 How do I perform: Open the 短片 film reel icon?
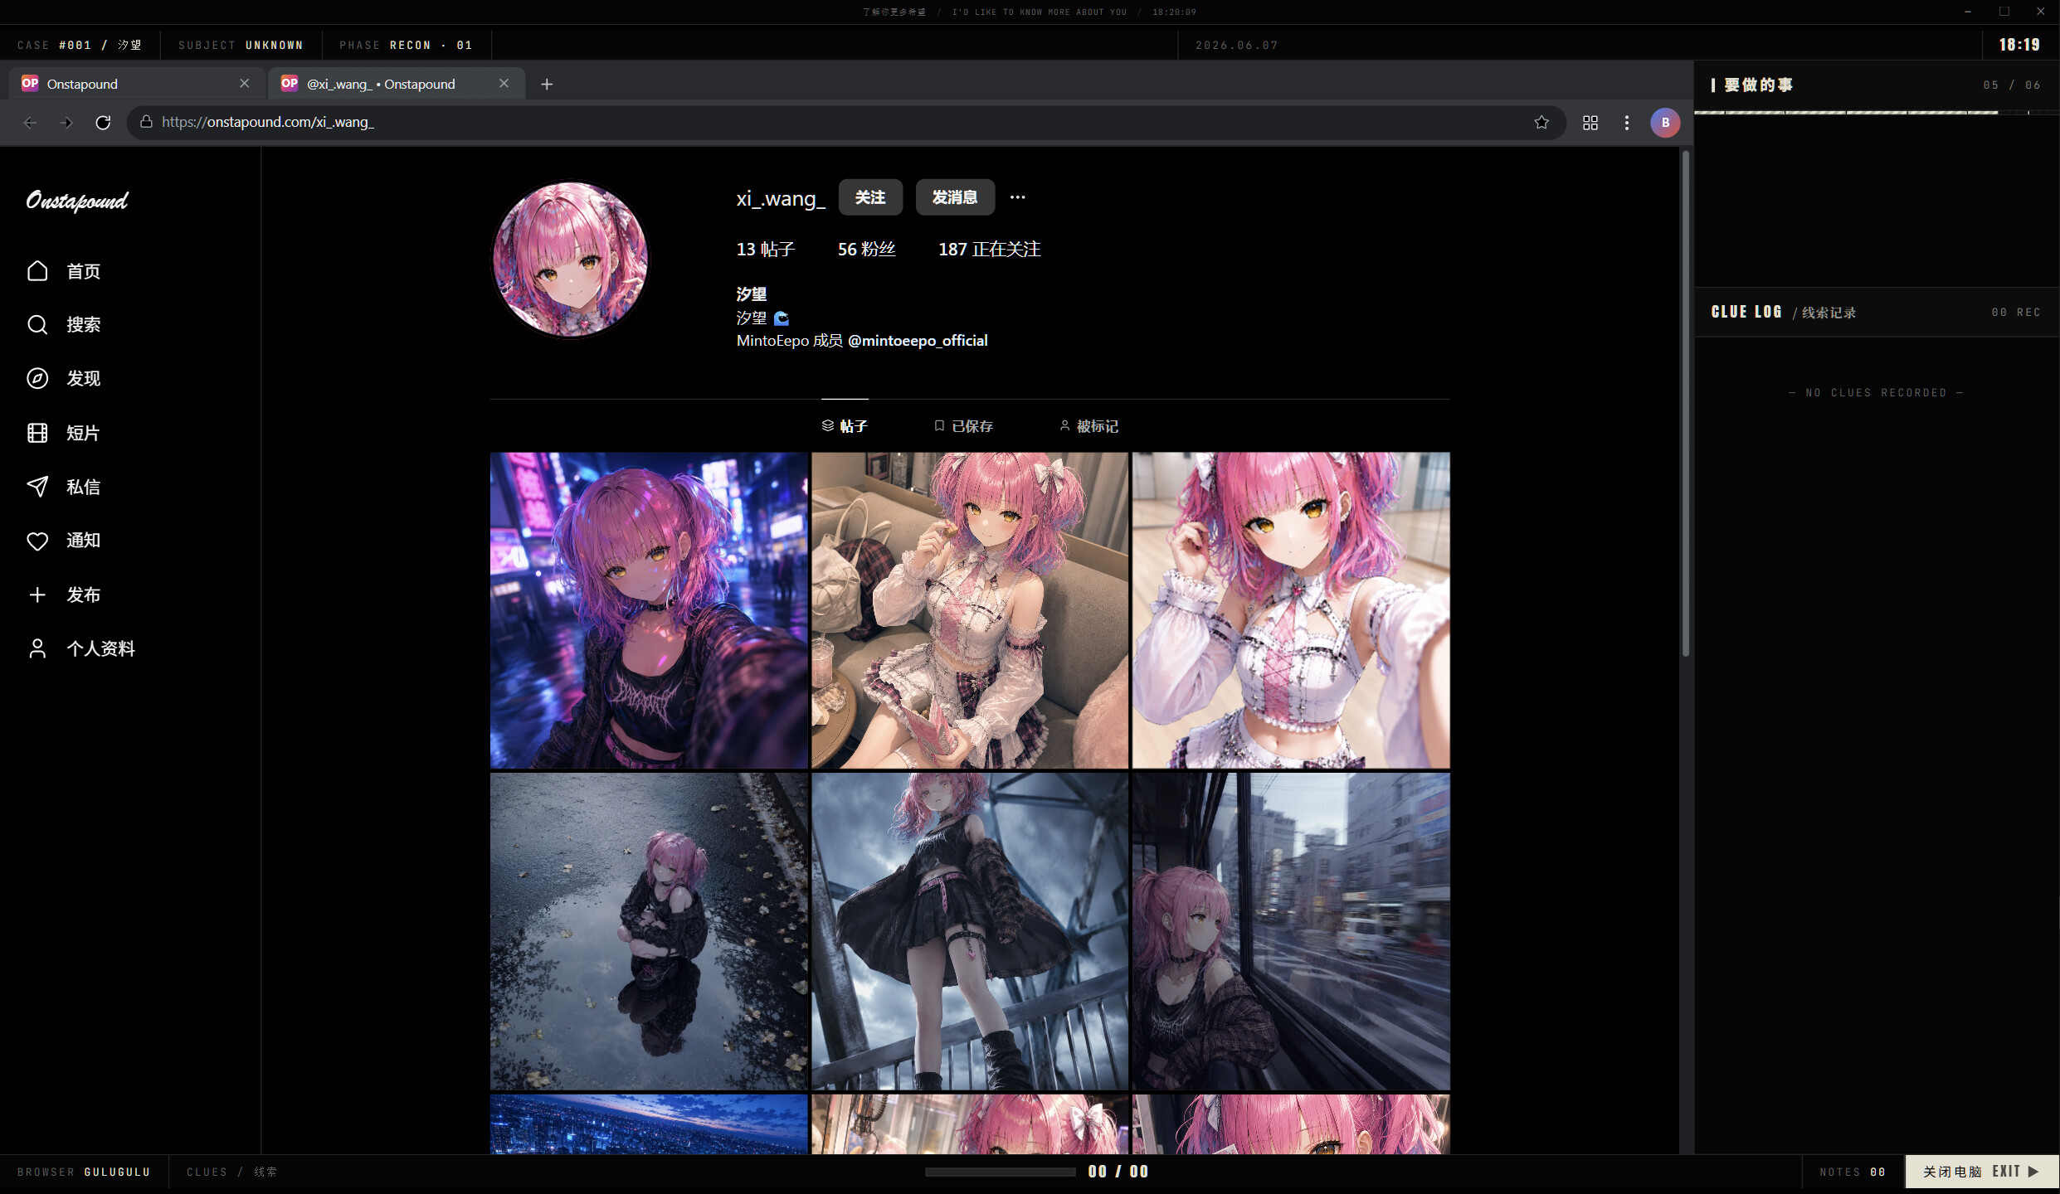pos(37,433)
